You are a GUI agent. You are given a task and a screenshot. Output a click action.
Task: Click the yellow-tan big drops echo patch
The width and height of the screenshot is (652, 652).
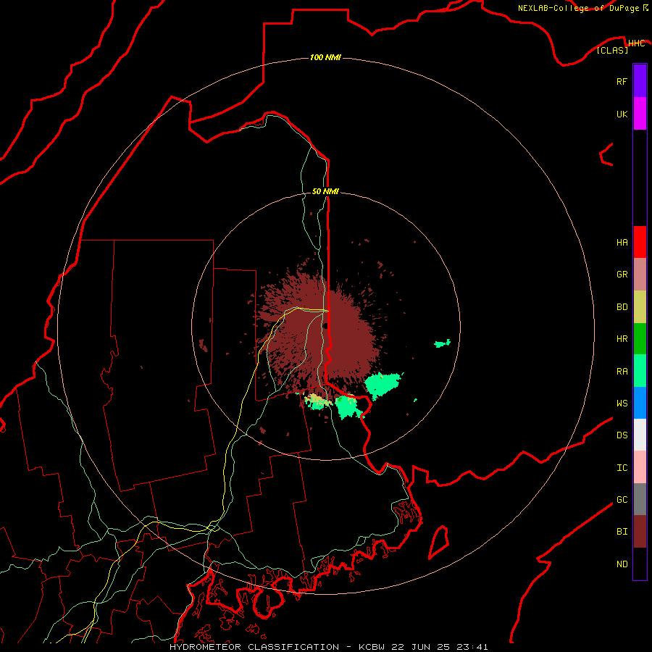coord(317,400)
